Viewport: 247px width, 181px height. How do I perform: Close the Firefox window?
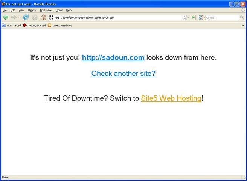click(243, 4)
